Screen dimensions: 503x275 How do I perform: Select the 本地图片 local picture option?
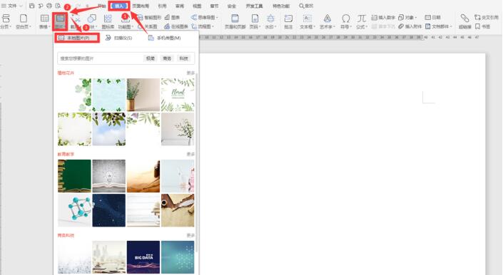(x=77, y=38)
